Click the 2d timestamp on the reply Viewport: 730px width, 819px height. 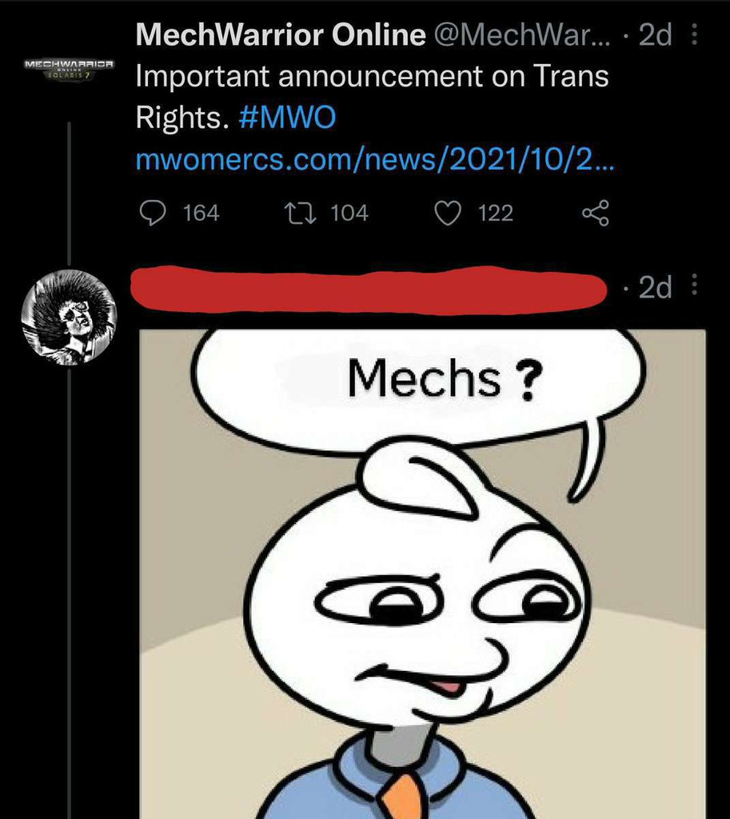tap(655, 286)
